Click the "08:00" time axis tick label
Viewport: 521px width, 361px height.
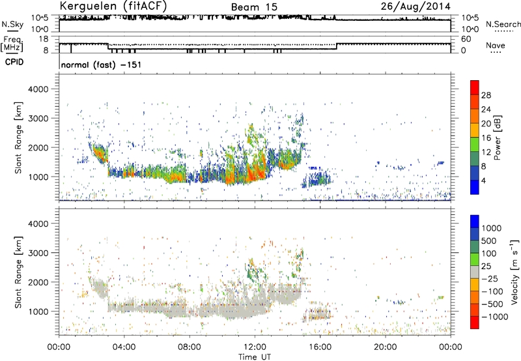190,347
